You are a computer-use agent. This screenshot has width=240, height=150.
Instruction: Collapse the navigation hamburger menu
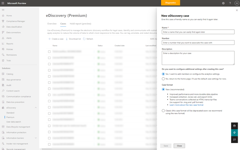(3, 10)
